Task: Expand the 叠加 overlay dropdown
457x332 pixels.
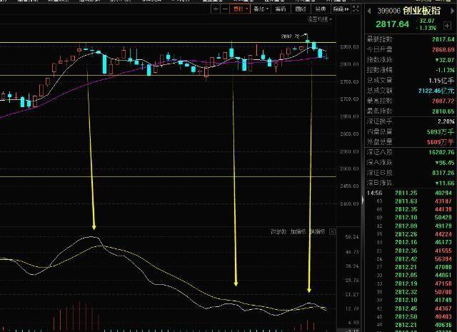Action: click(x=260, y=9)
